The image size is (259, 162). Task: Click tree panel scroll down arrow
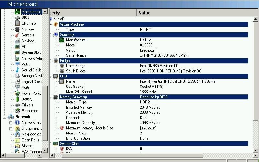click(45, 150)
